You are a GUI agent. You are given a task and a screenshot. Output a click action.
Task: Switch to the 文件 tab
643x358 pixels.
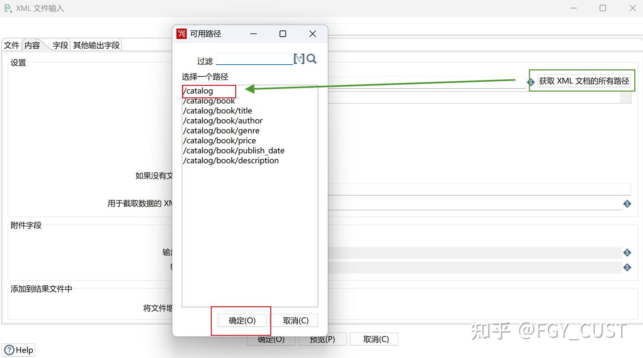(x=11, y=45)
